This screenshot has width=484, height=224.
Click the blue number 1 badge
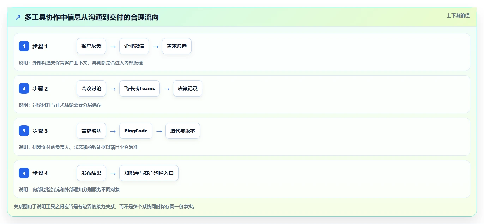point(24,46)
